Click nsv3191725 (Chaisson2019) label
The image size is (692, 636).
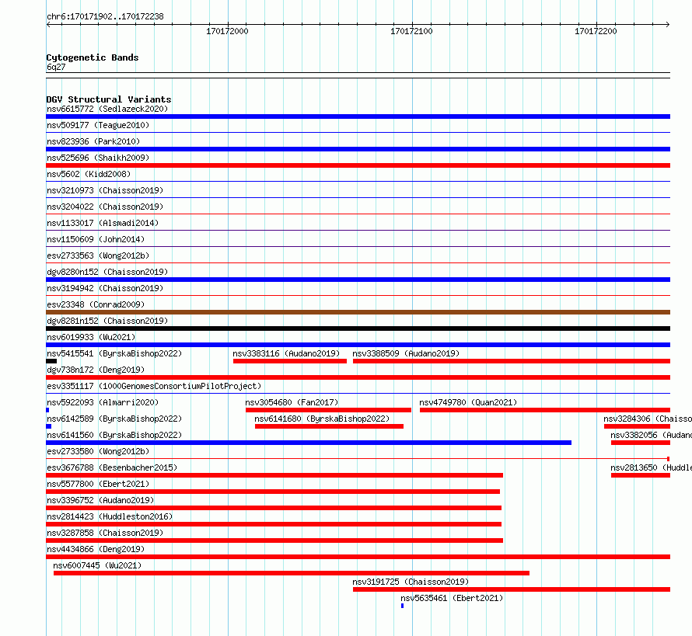tap(411, 582)
